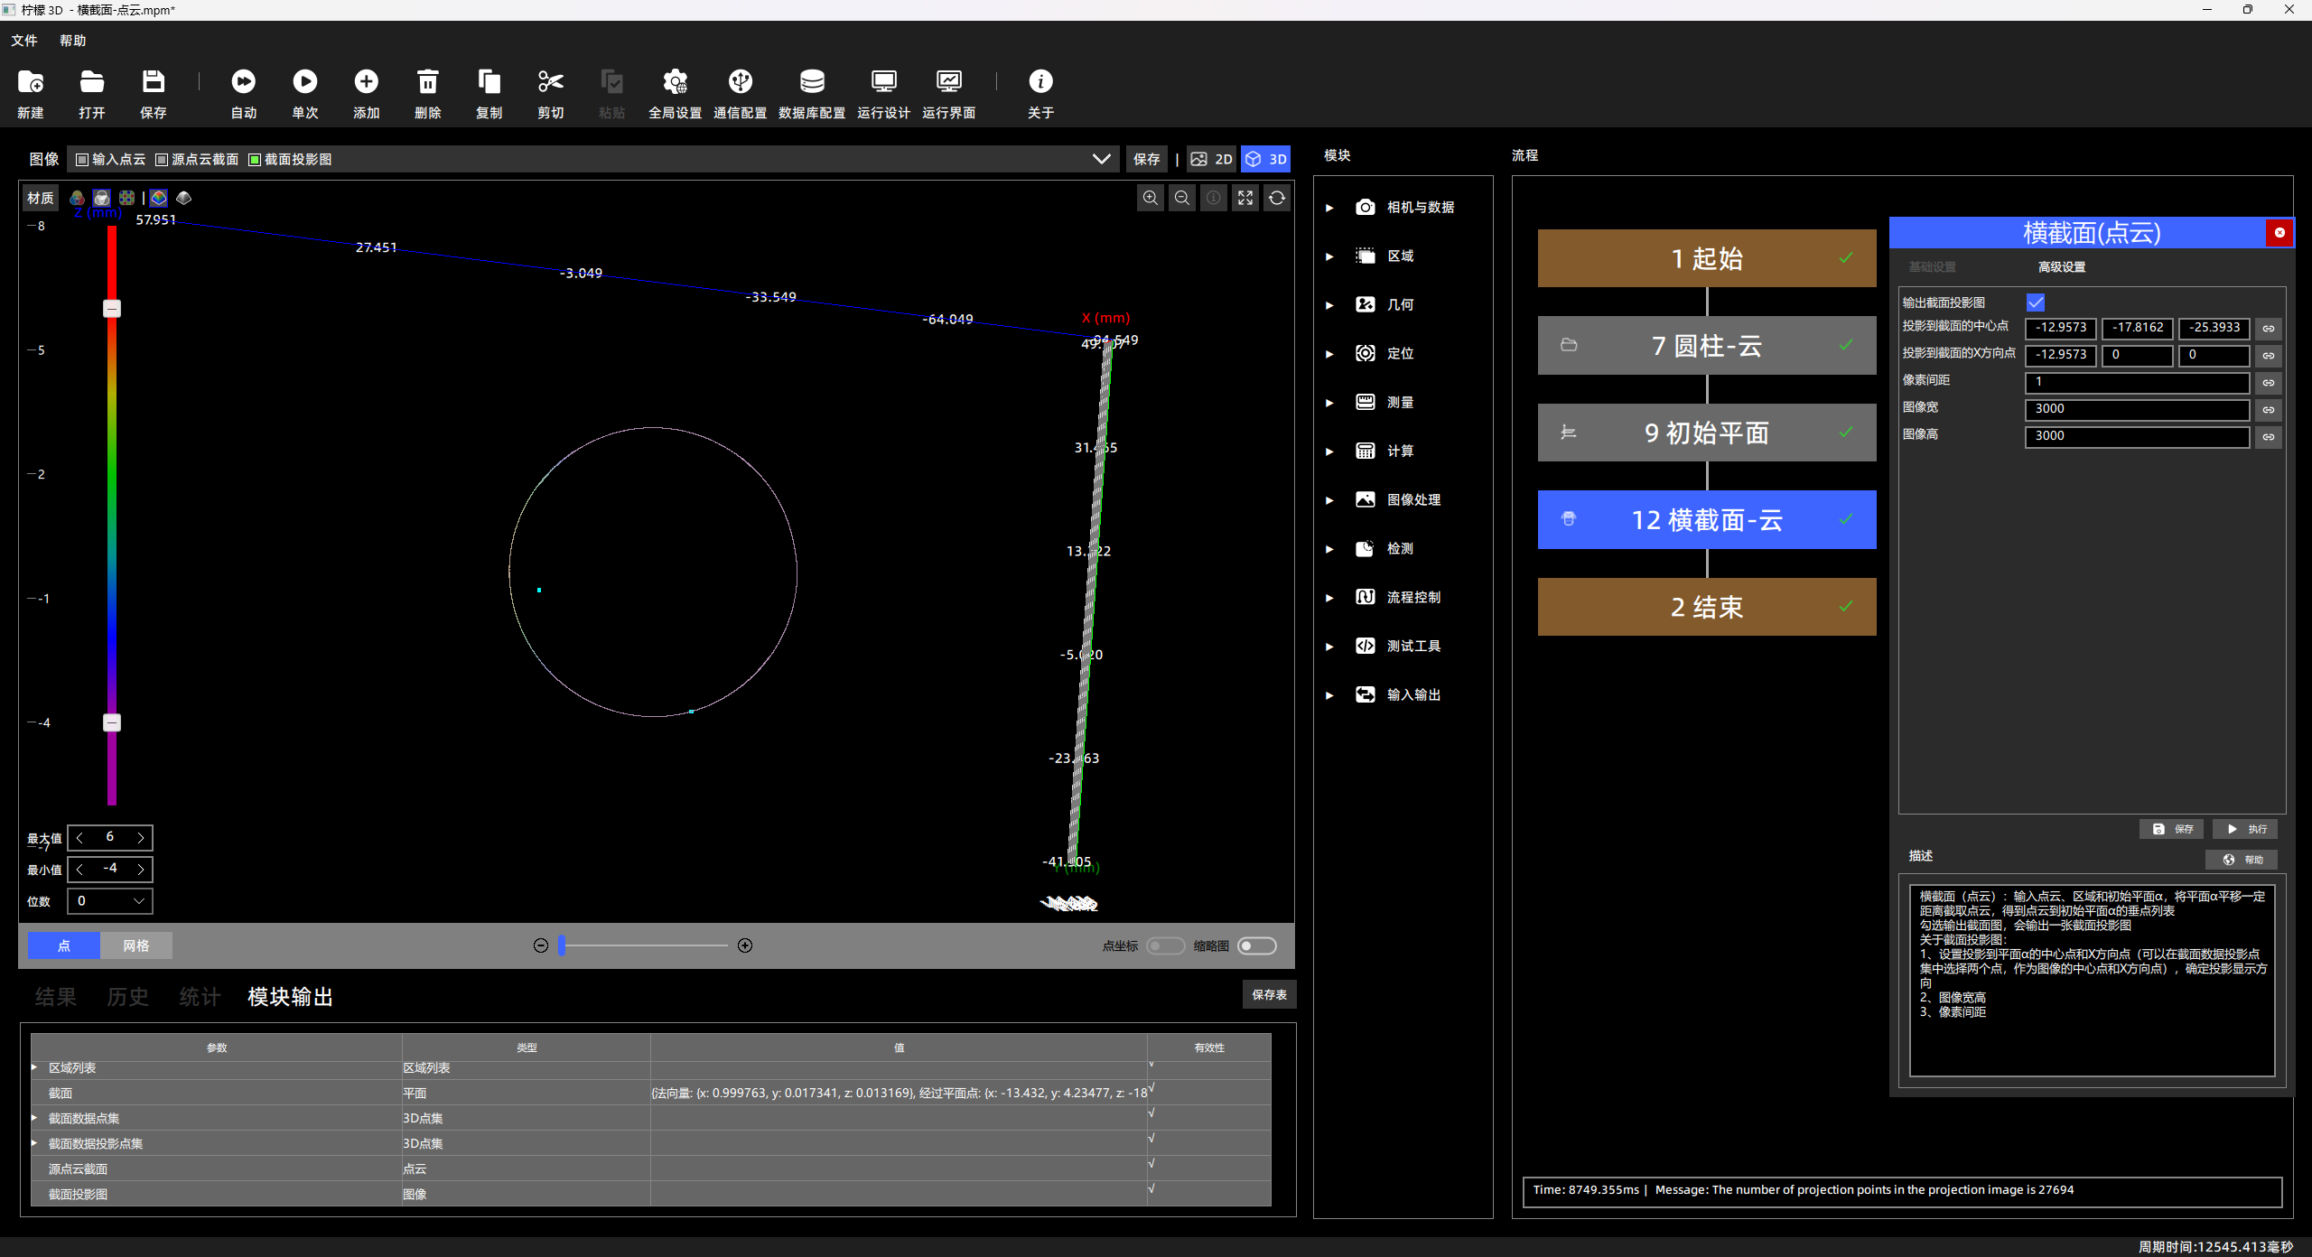
Task: Select 网格 mesh display mode
Action: (136, 945)
